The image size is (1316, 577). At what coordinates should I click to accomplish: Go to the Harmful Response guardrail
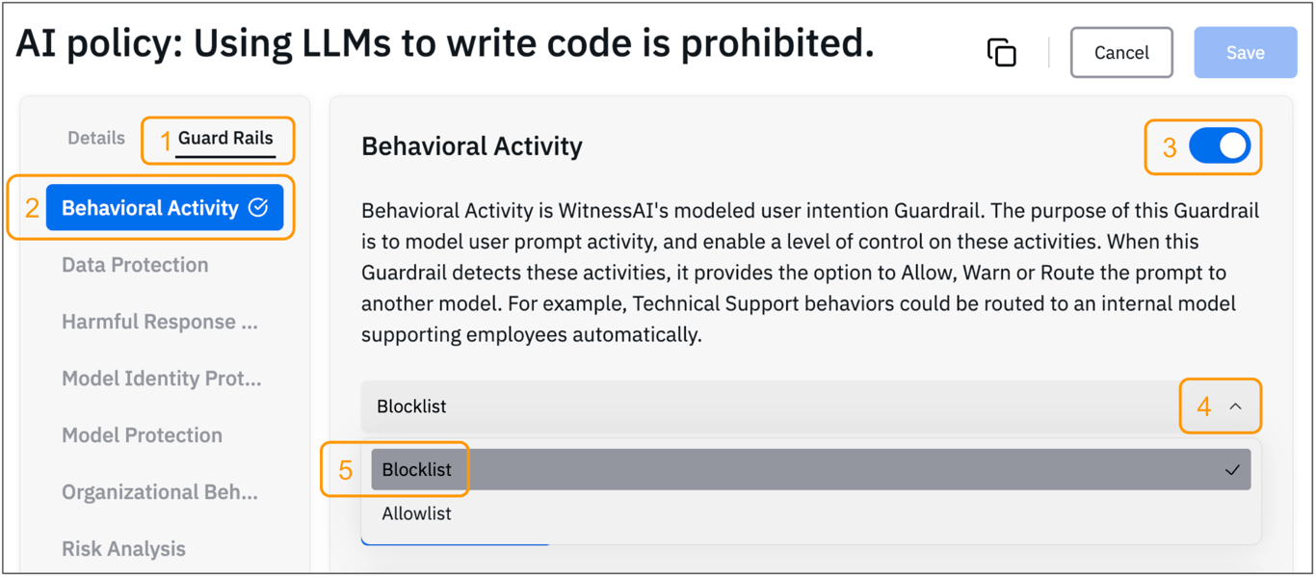(x=160, y=322)
